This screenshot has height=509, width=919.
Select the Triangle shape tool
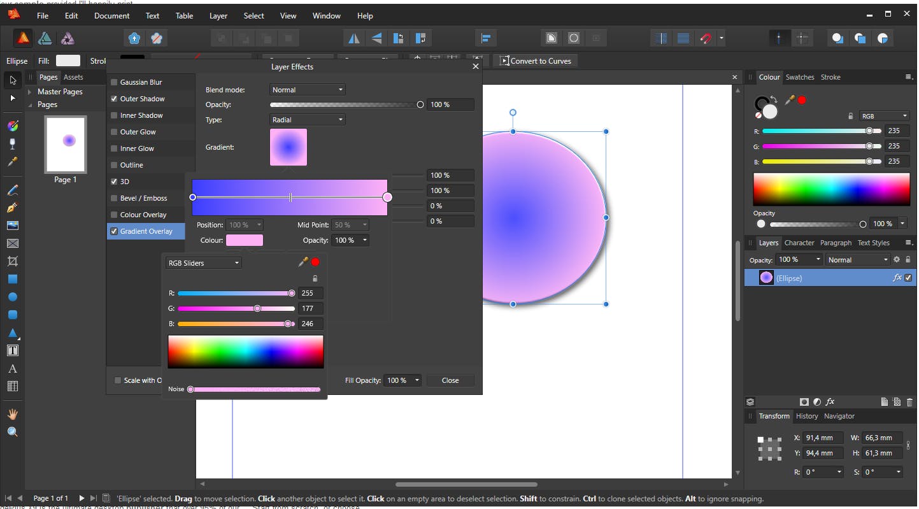(13, 333)
